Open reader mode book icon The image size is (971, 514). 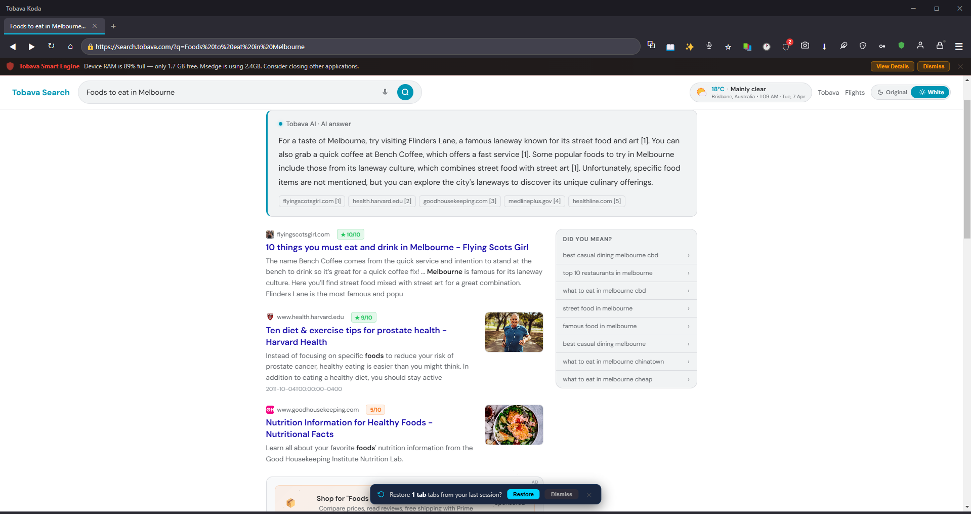coord(670,47)
